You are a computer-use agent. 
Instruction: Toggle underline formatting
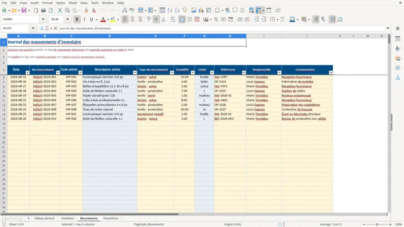point(92,19)
